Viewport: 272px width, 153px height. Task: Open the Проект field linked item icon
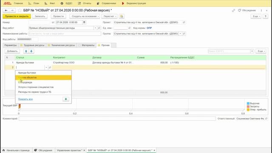[x=184, y=23]
